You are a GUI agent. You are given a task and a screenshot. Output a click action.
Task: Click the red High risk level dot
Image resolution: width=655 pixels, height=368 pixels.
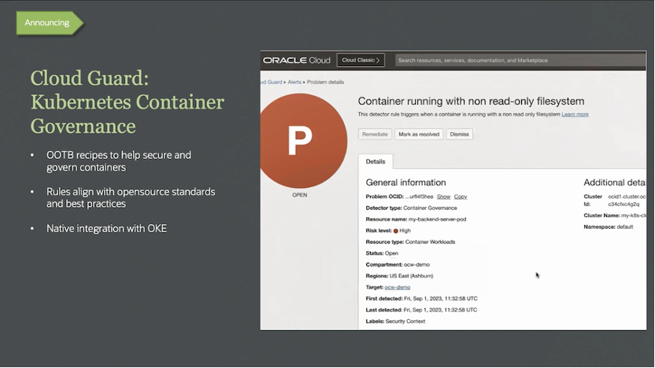(x=395, y=230)
